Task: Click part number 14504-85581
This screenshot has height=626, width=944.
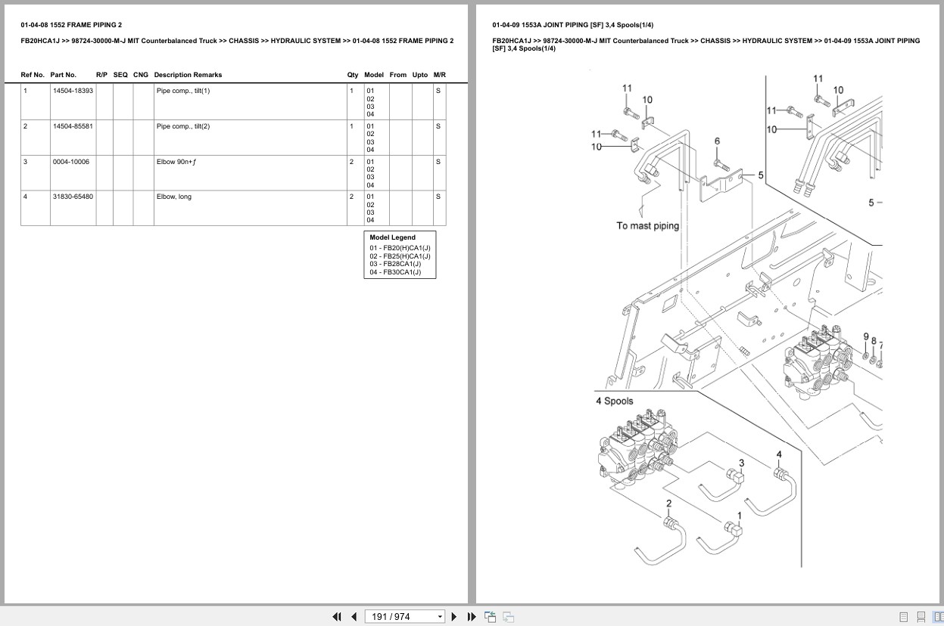Action: click(x=73, y=126)
